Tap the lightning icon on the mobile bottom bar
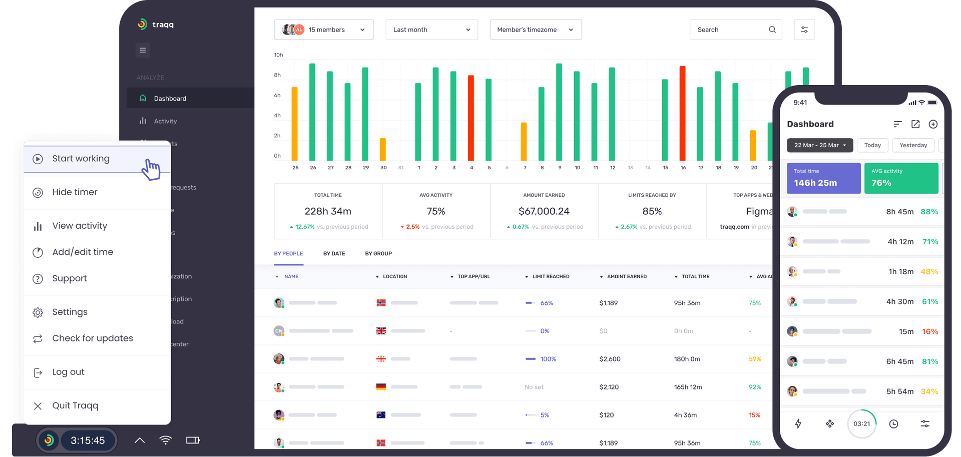 798,423
